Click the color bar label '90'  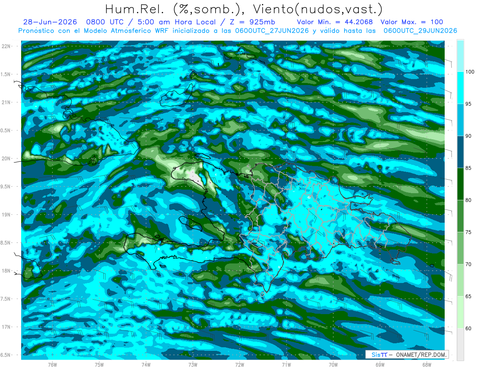coord(469,136)
